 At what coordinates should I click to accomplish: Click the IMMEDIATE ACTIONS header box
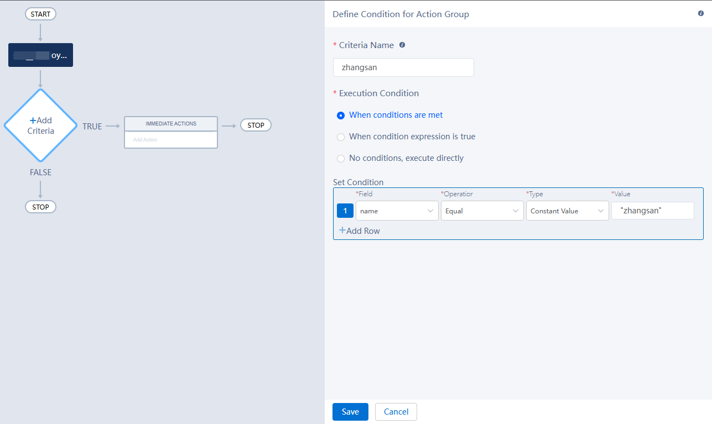171,124
